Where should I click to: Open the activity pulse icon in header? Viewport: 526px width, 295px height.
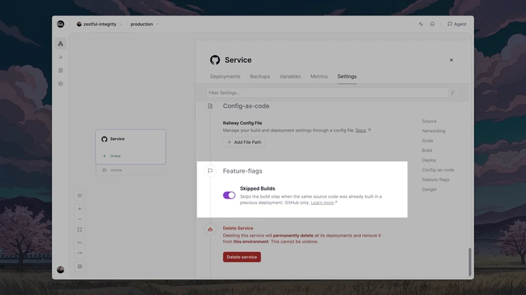click(421, 24)
